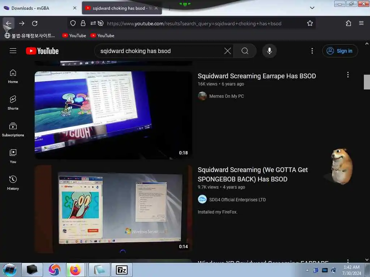370x277 pixels.
Task: Select the sqidward choking has bsod tab
Action: coord(122,8)
